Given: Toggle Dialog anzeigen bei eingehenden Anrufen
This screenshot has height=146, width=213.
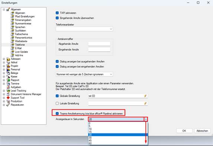Looking at the screenshot, I should (x=57, y=67).
